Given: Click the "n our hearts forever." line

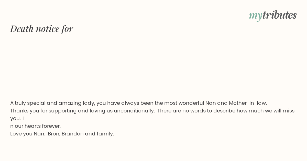Looking at the screenshot, I should point(36,126).
